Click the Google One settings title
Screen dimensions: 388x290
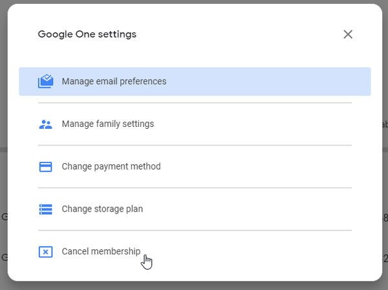[87, 34]
